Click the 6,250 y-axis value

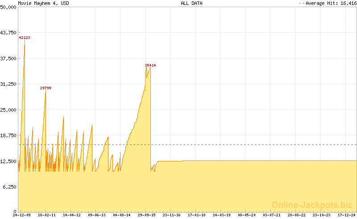(10, 187)
